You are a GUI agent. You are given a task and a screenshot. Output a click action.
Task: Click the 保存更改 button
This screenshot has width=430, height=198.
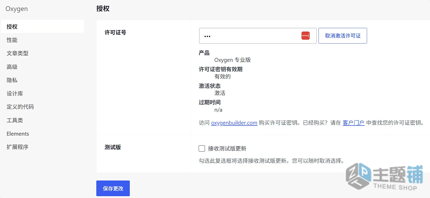click(x=113, y=188)
